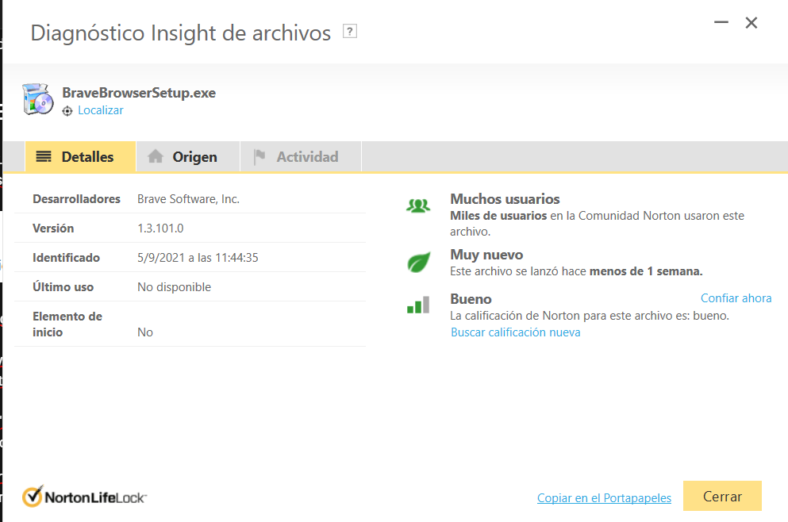
Task: Select version value 1.3.101.0
Action: (x=160, y=228)
